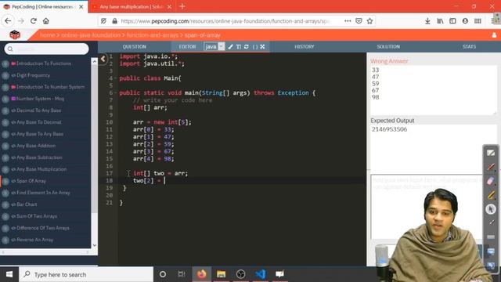Screen dimensions: 501x282
Task: Fold the Main class at line 4
Action: click(x=115, y=78)
